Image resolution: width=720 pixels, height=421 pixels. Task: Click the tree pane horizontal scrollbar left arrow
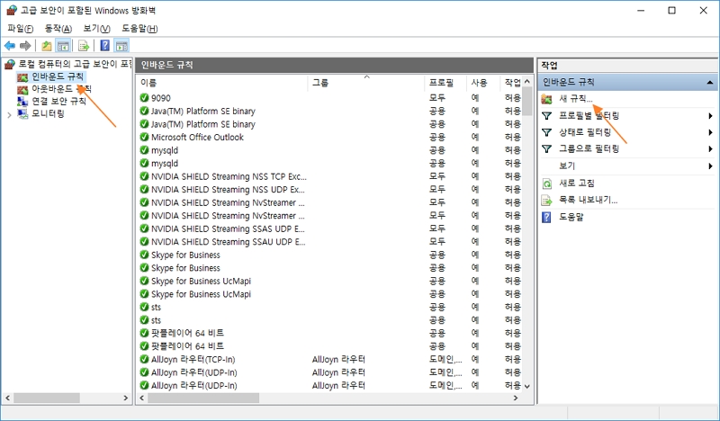point(8,398)
